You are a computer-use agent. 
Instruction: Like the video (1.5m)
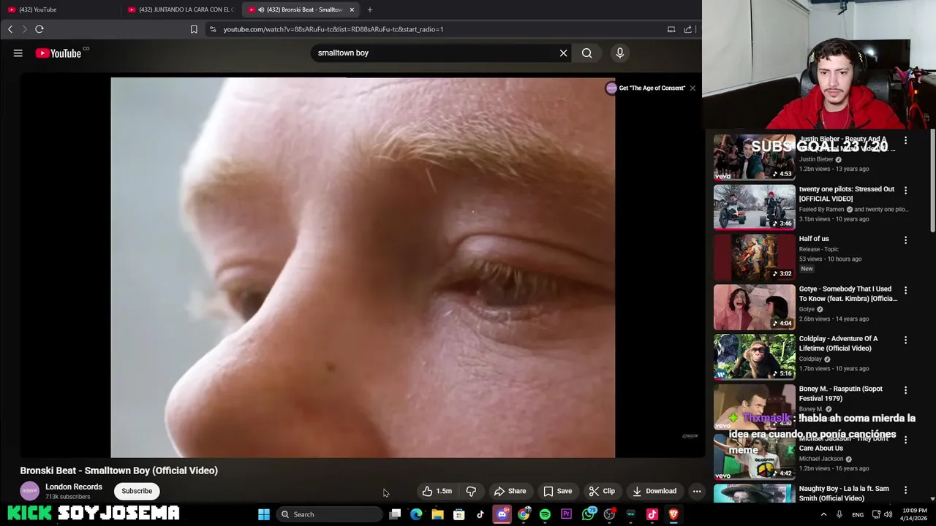coord(437,491)
